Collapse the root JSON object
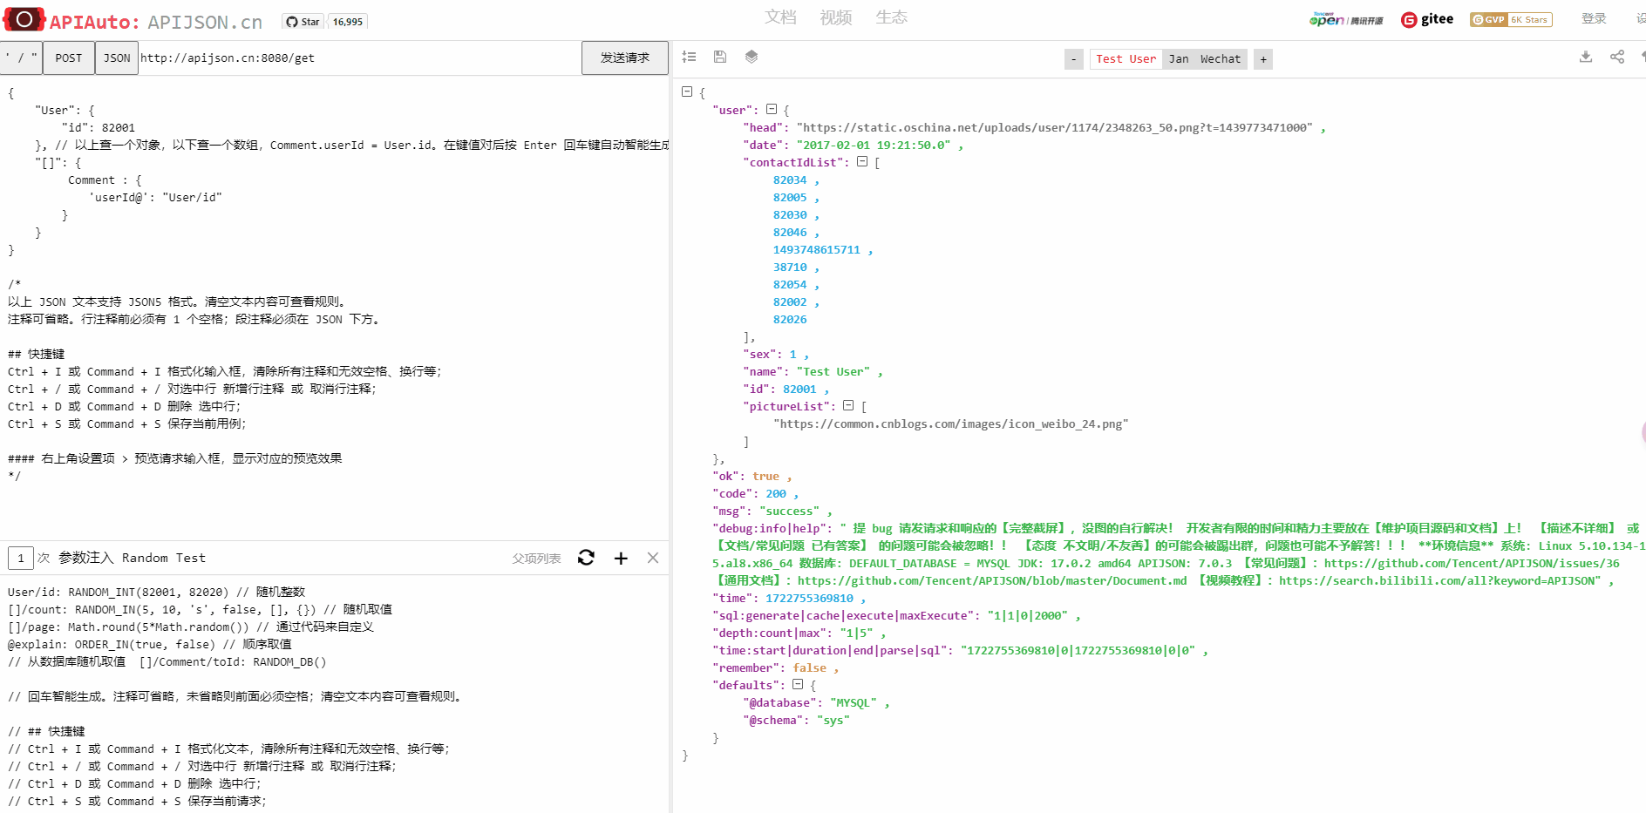Screen dimensions: 1646x813 tap(687, 91)
